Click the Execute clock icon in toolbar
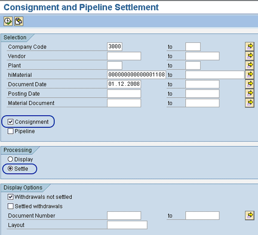The height and width of the screenshot is (235, 258). click(8, 21)
